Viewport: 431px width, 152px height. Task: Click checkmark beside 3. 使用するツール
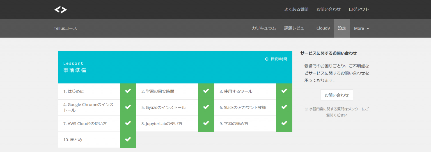pyautogui.click(x=284, y=91)
